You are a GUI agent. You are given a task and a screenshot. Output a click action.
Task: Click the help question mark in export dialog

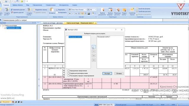coord(116,29)
